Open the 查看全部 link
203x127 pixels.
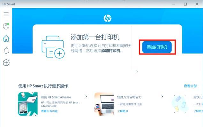190,86
